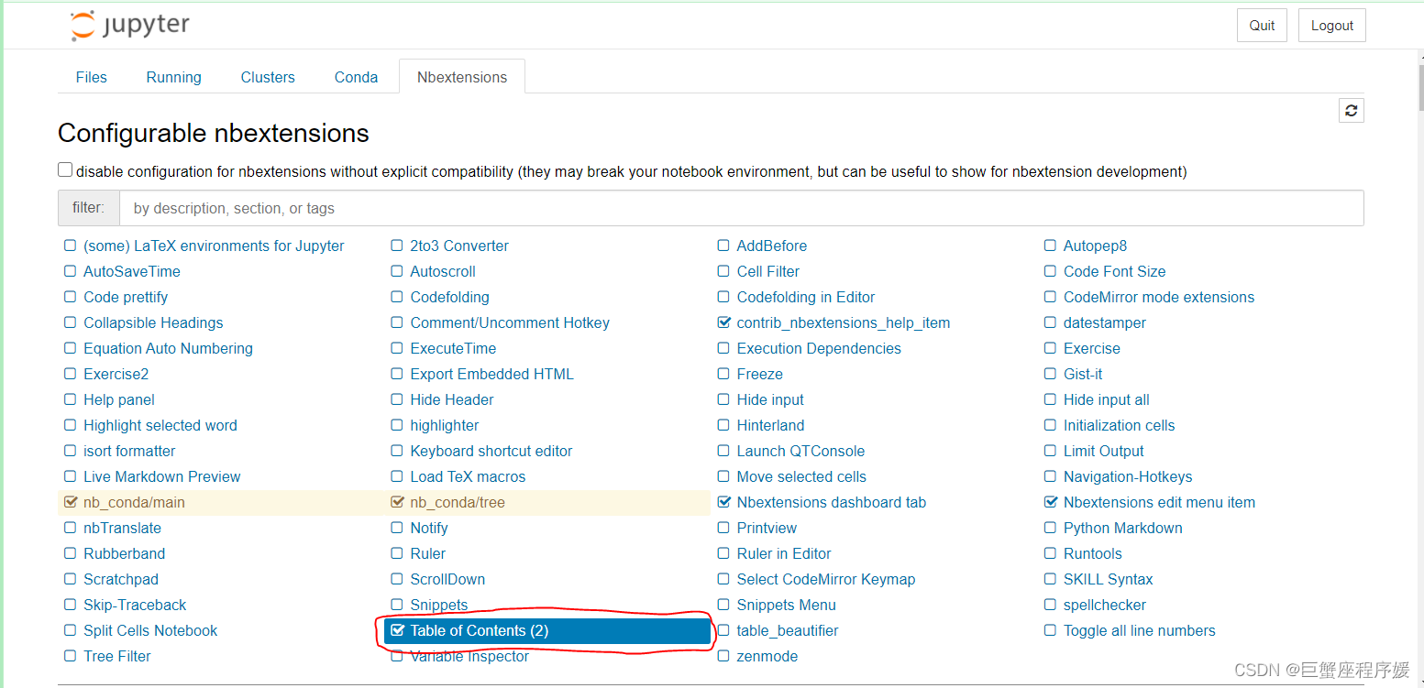The height and width of the screenshot is (688, 1424).
Task: Enable the ExecuteTime extension checkbox
Action: point(397,348)
